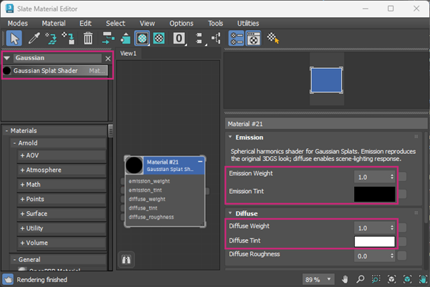
Task: Click Lay Out All vertical icon
Action: tap(200, 39)
